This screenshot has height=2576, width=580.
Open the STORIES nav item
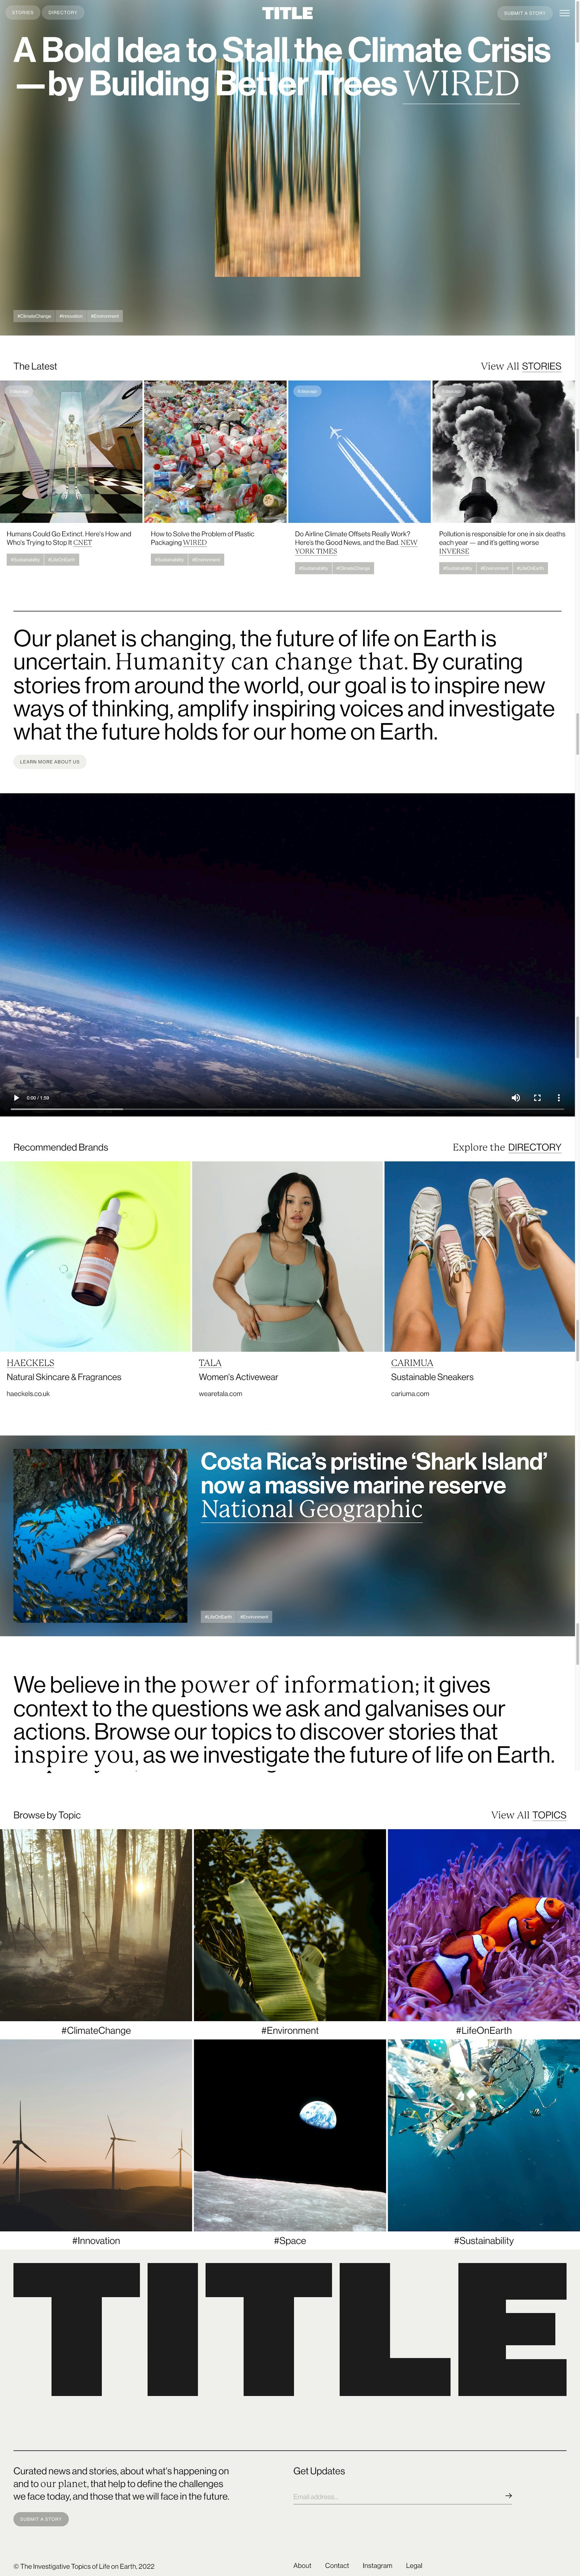click(x=23, y=13)
